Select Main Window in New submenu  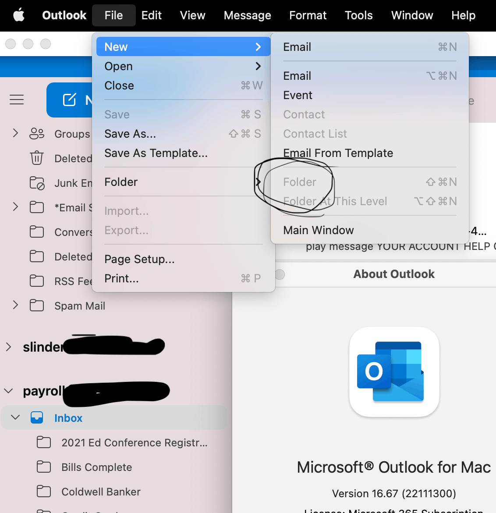click(x=370, y=230)
